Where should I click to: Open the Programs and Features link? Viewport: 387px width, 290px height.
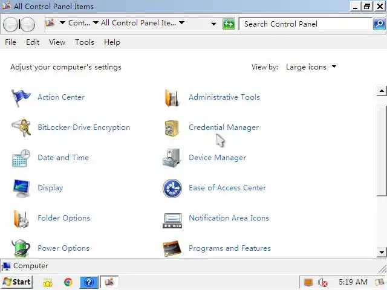coord(230,248)
